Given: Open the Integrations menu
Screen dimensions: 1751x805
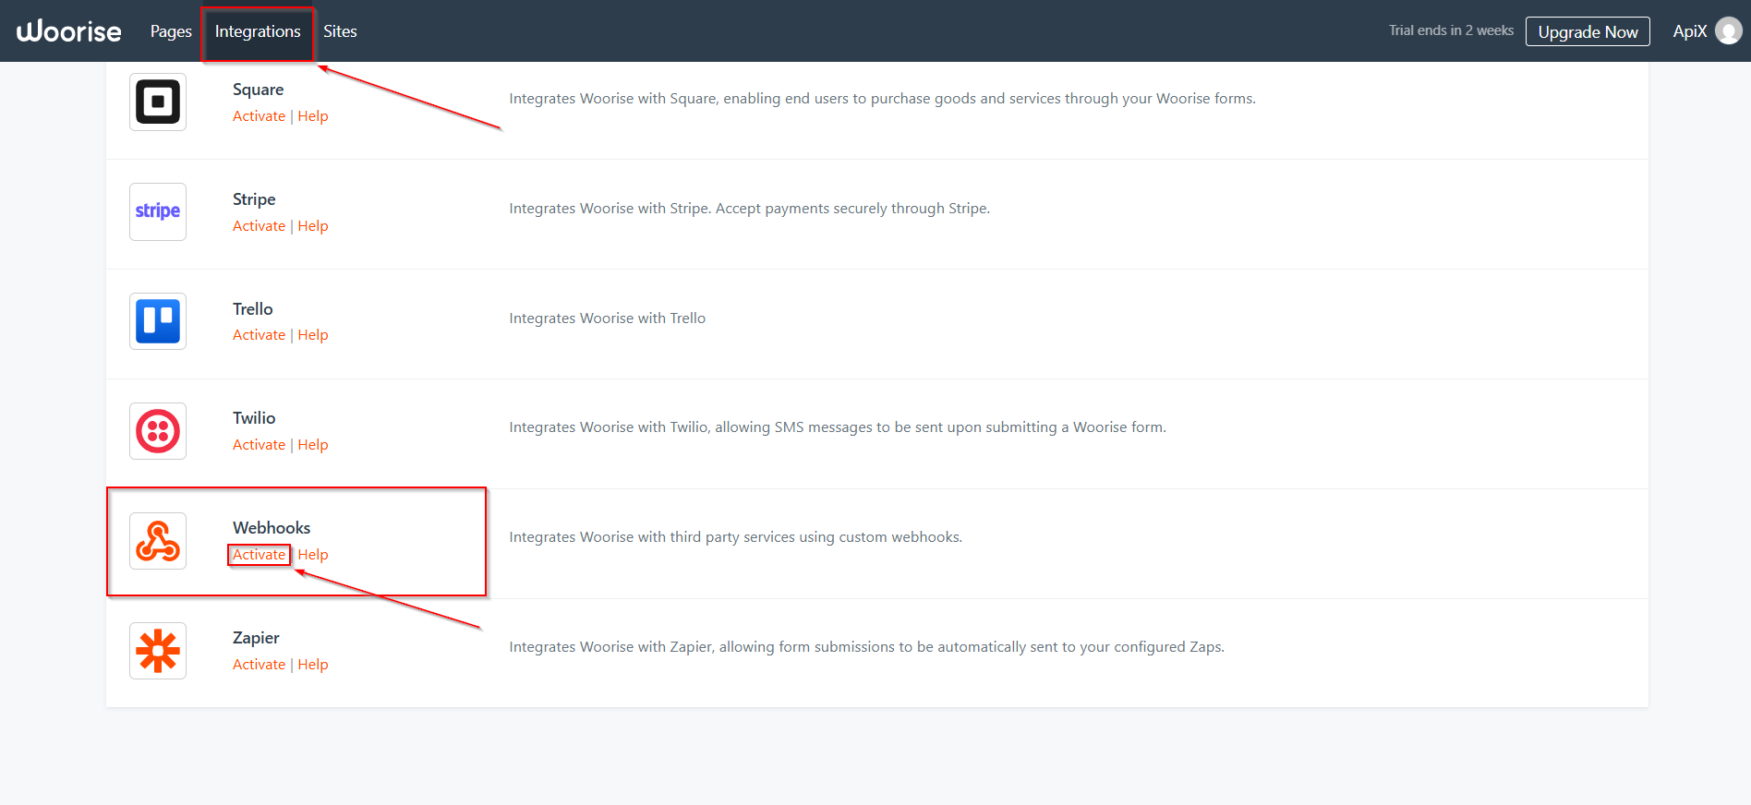Looking at the screenshot, I should tap(258, 31).
